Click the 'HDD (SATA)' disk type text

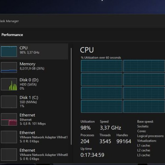pyautogui.click(x=28, y=84)
